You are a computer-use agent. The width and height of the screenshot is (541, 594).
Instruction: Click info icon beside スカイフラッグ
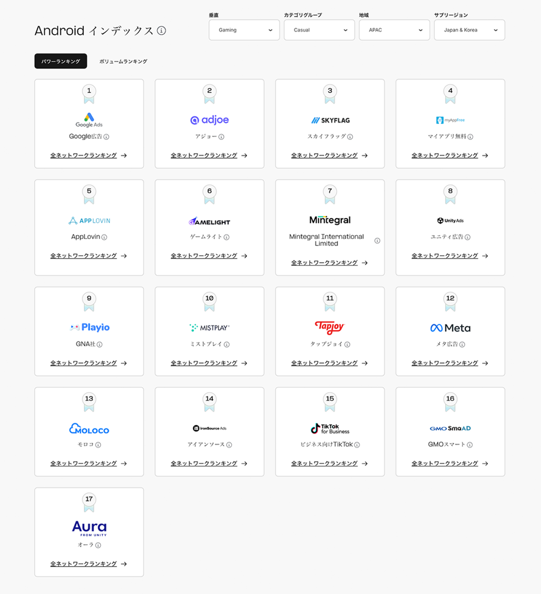[350, 137]
